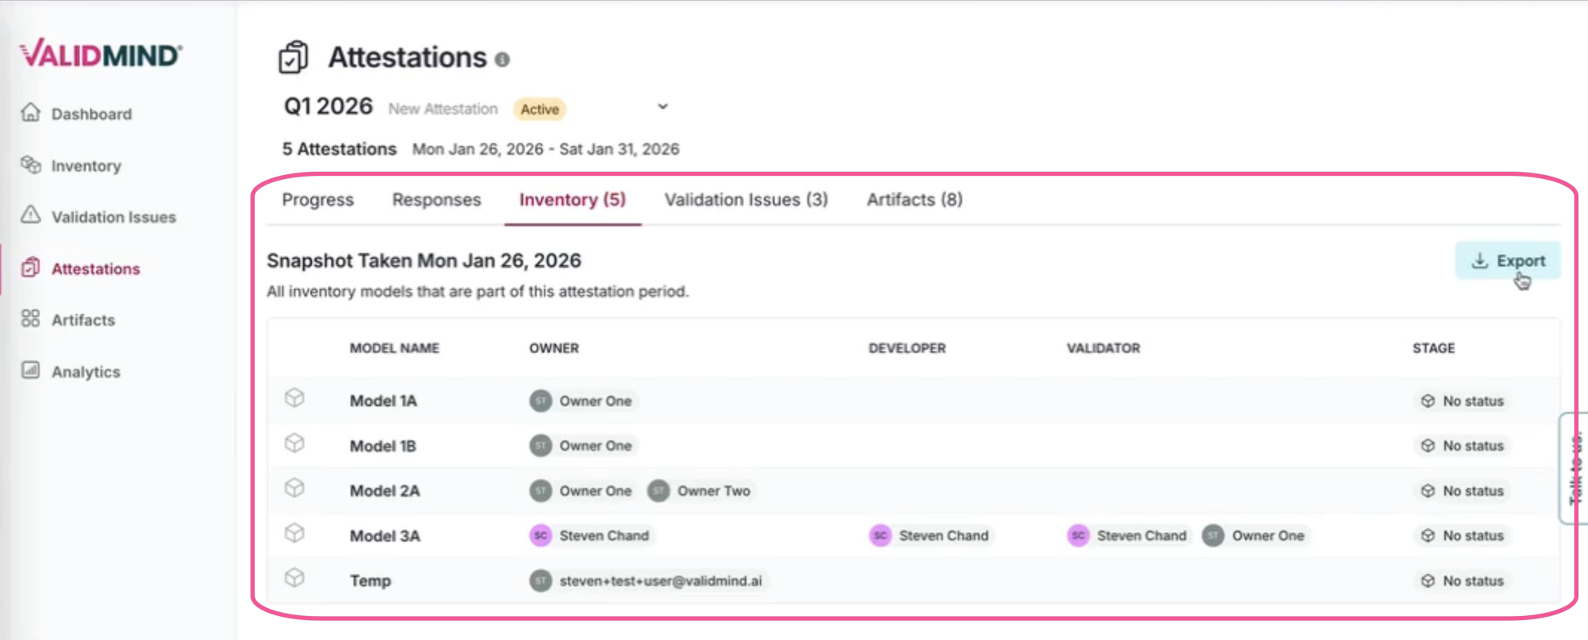
Task: Open the Model 1A row
Action: [914, 401]
